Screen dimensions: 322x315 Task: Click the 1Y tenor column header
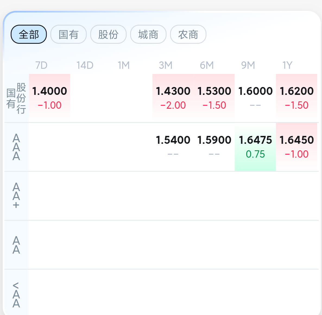[287, 65]
